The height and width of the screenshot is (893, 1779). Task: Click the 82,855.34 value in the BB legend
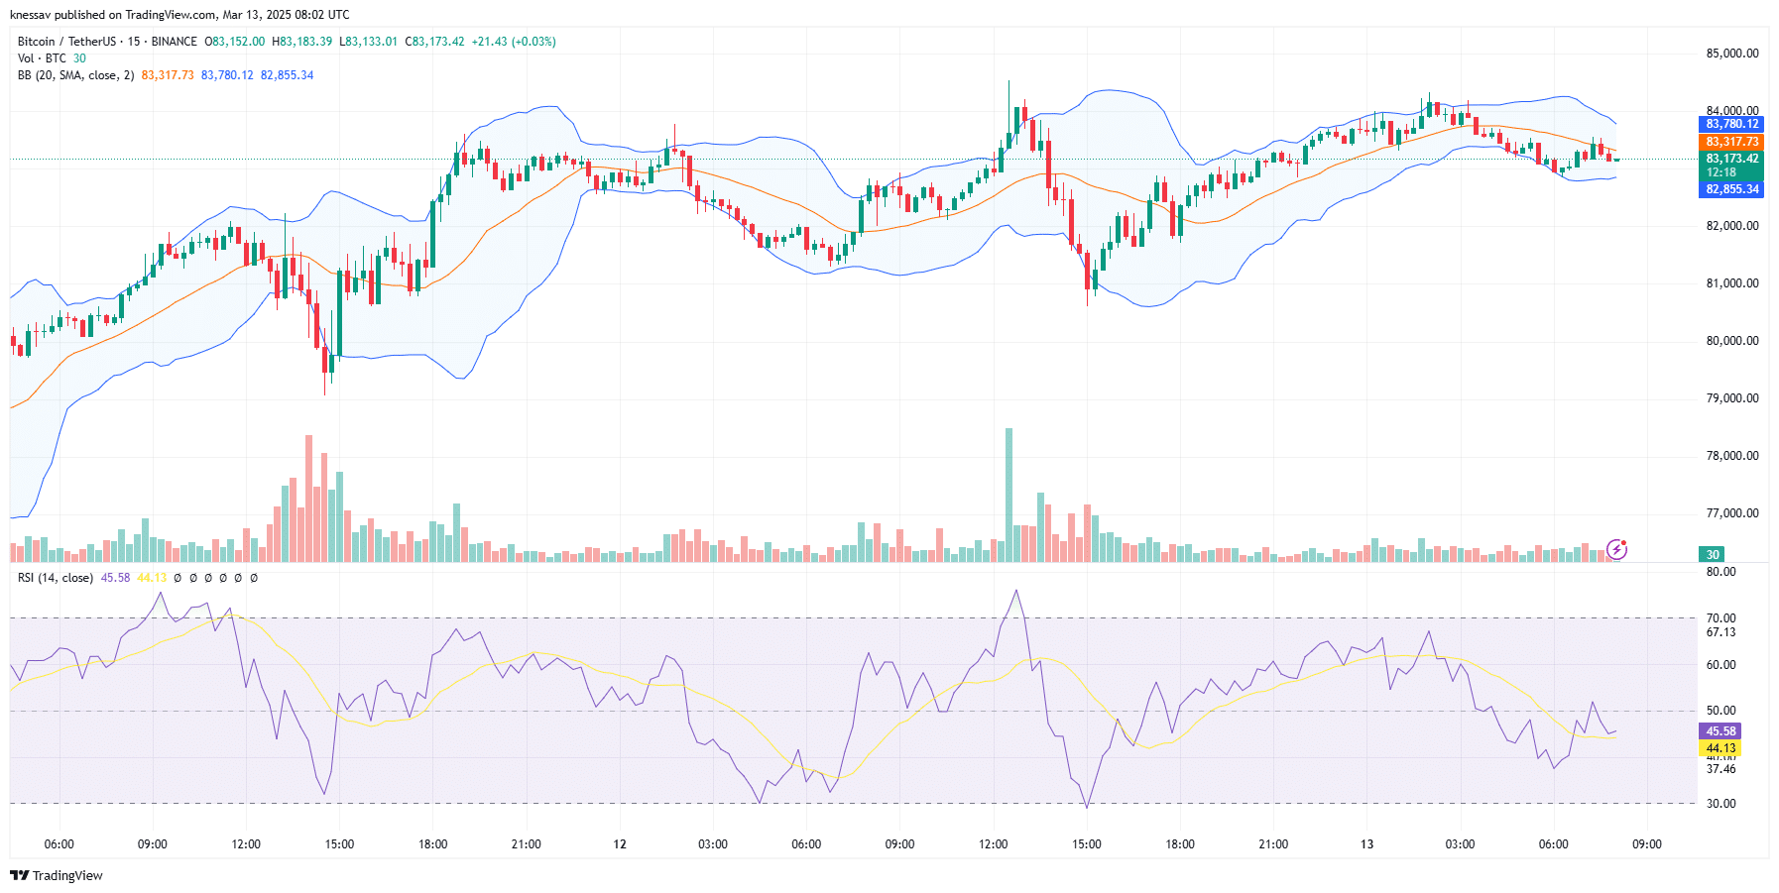[287, 75]
